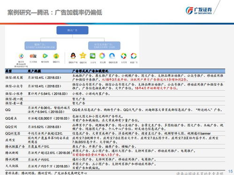
Task: Click the 类型 table column header
Action: 8,71
